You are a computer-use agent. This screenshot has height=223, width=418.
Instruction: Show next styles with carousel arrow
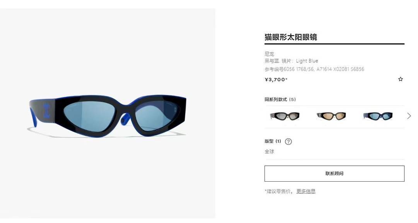[x=409, y=116]
